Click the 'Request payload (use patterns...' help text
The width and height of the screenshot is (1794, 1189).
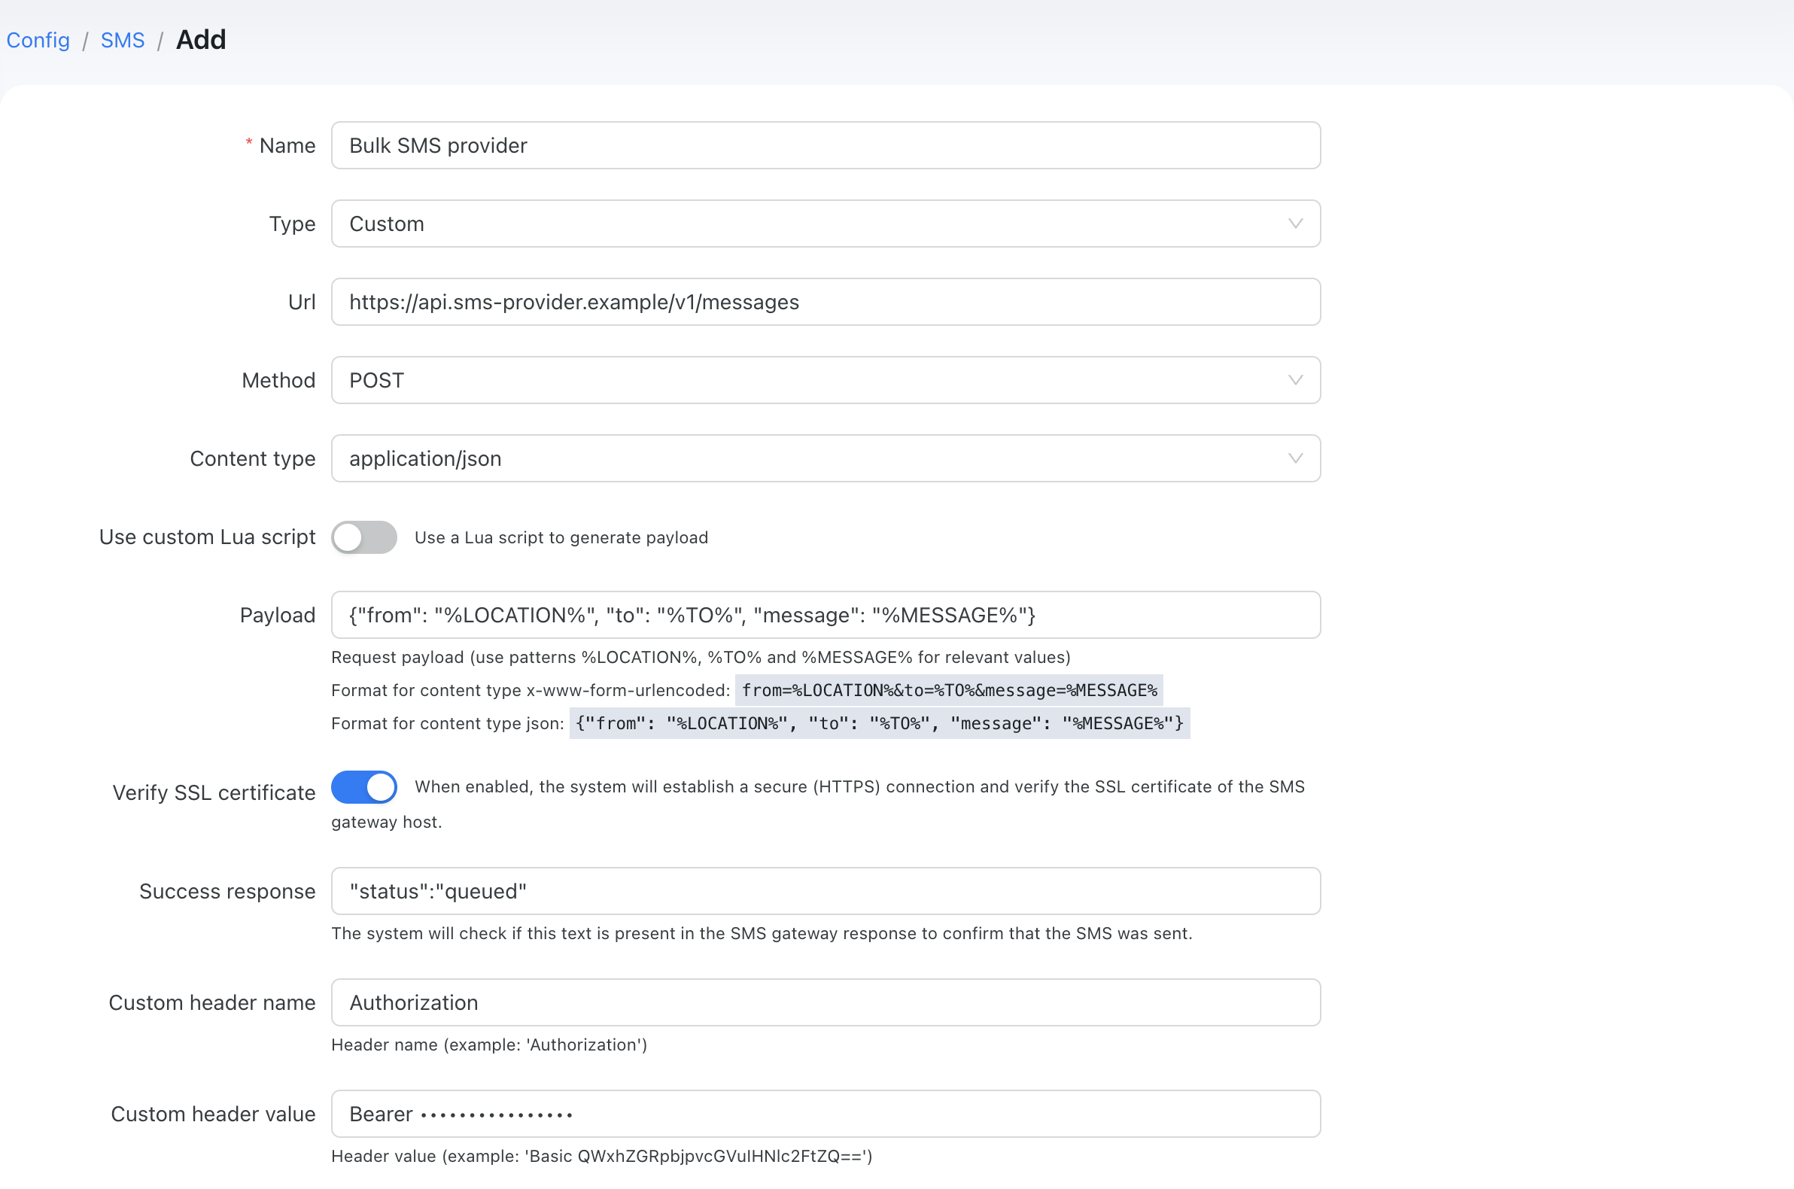pos(701,658)
